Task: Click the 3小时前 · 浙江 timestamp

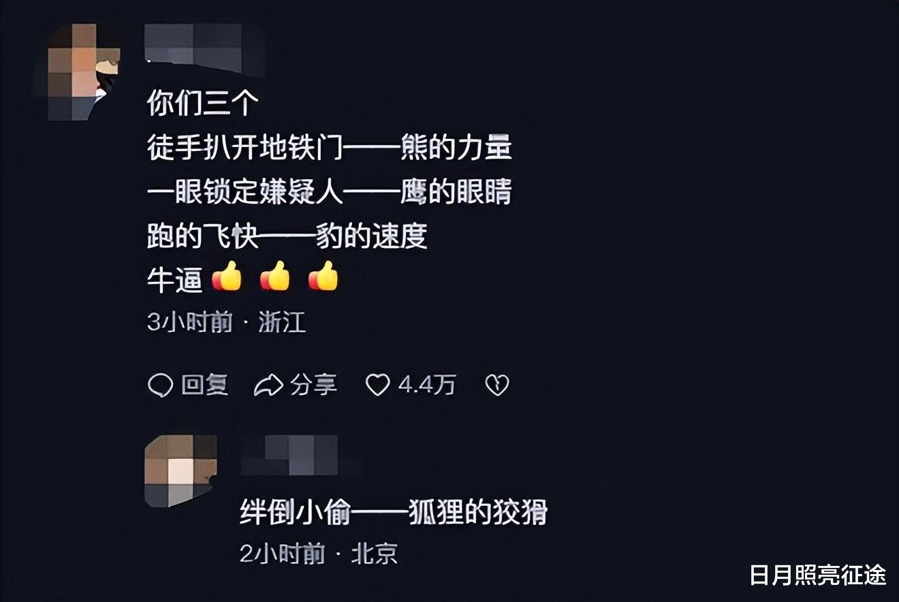Action: 226,322
